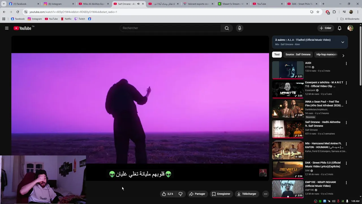362x204 pixels.
Task: Select the 'Tout' filter chip
Action: pos(277,54)
